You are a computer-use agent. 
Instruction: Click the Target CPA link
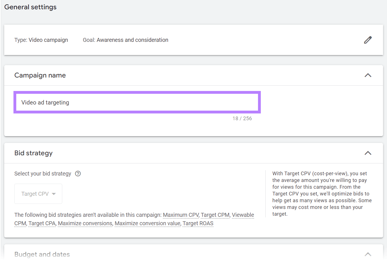[42, 223]
